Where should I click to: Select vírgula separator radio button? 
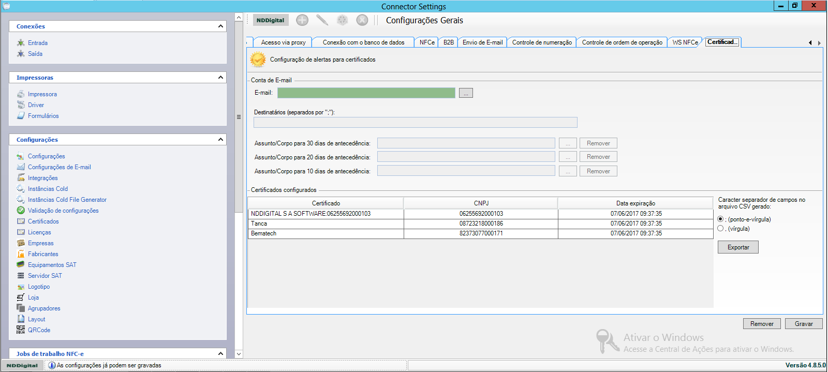click(720, 229)
